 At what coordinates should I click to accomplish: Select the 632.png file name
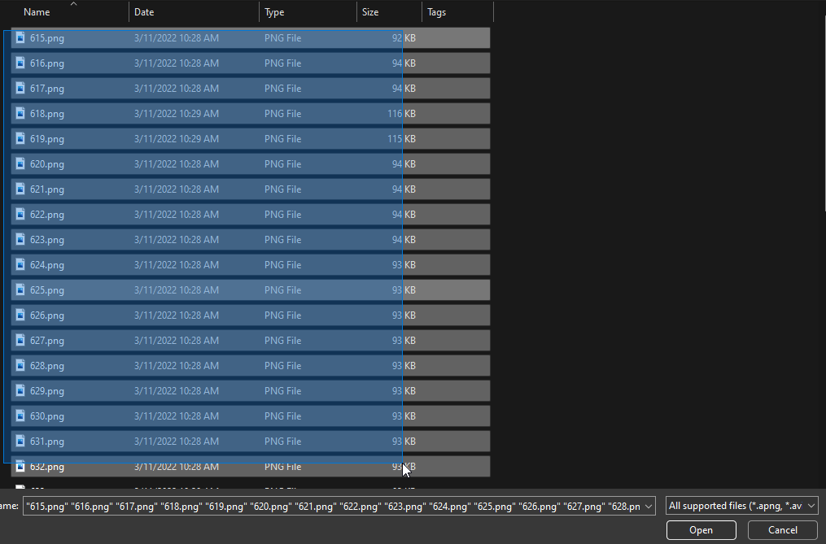pyautogui.click(x=47, y=467)
